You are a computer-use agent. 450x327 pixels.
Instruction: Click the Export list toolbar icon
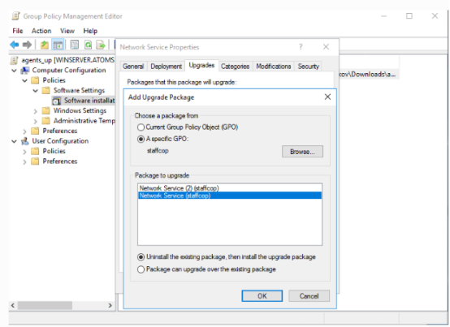[x=101, y=45]
